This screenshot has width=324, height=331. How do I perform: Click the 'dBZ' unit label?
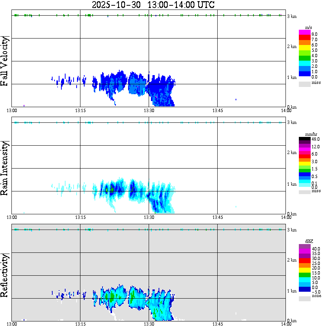[309, 241]
